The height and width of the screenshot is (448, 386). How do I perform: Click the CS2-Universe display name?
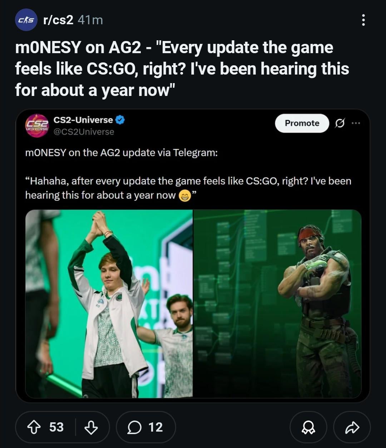point(83,120)
